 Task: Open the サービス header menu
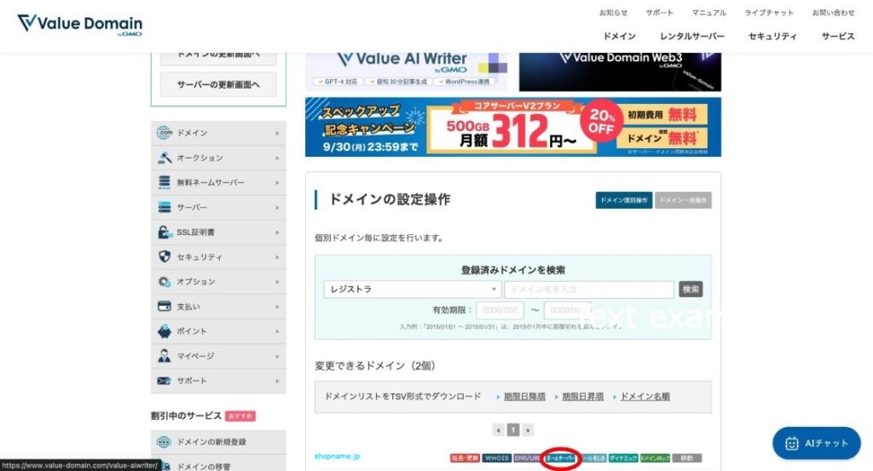click(838, 36)
